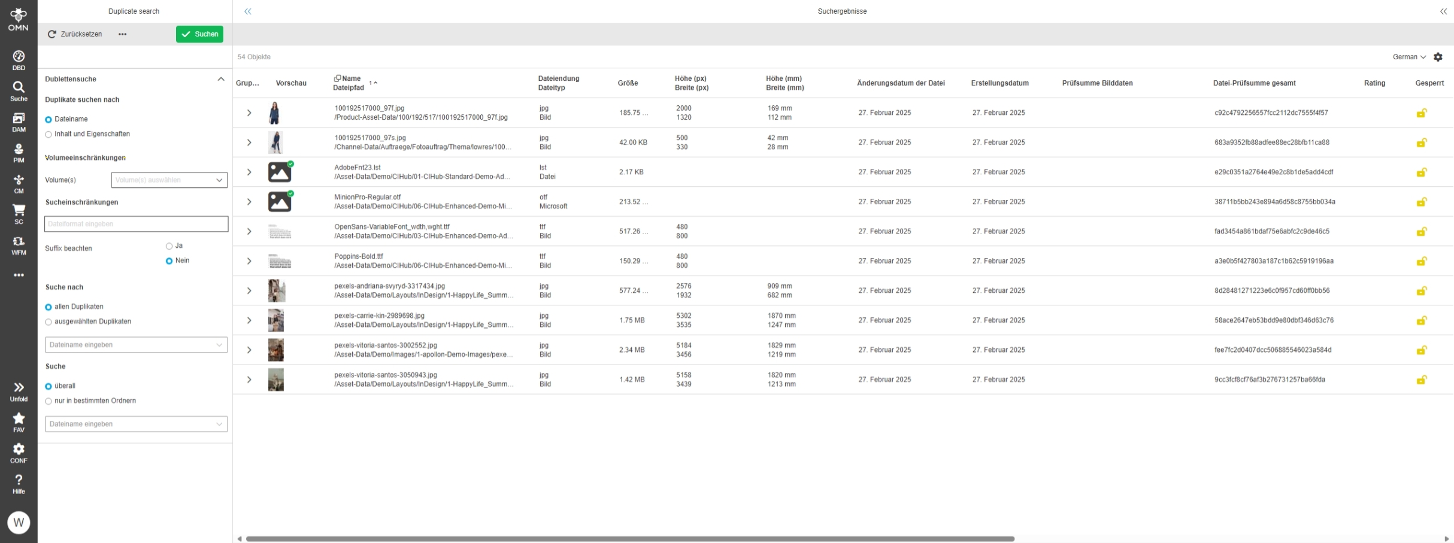Open the OMN home logo
Screen dimensions: 1454x543
coord(19,19)
